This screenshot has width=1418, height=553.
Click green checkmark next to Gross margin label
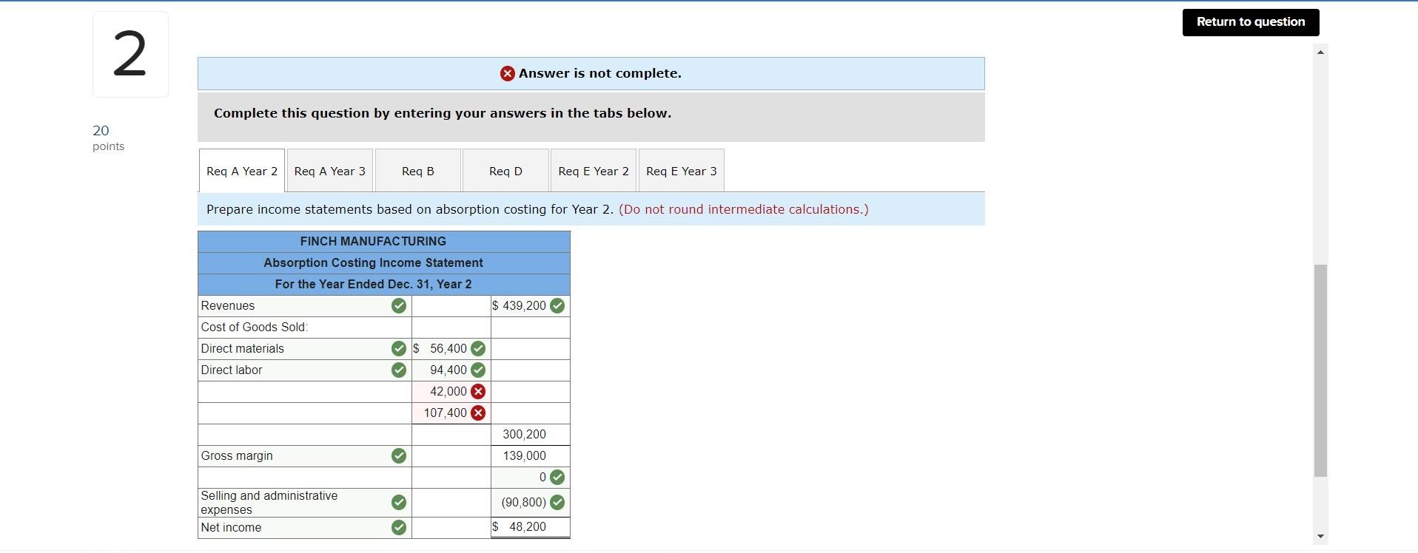399,456
